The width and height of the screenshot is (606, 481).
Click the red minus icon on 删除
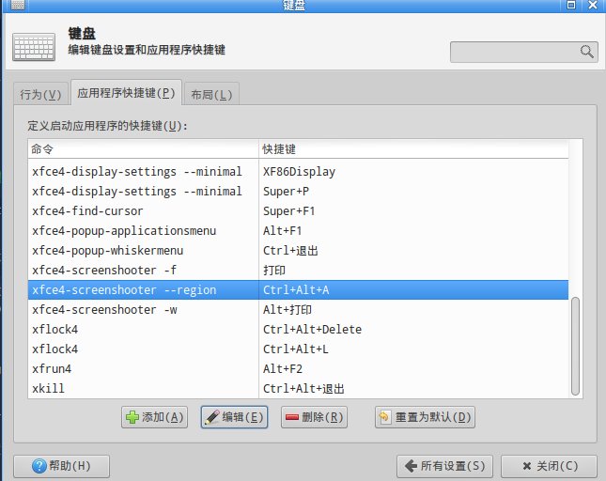point(292,417)
